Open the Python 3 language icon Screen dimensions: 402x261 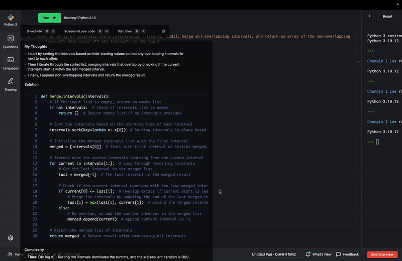pos(11,20)
